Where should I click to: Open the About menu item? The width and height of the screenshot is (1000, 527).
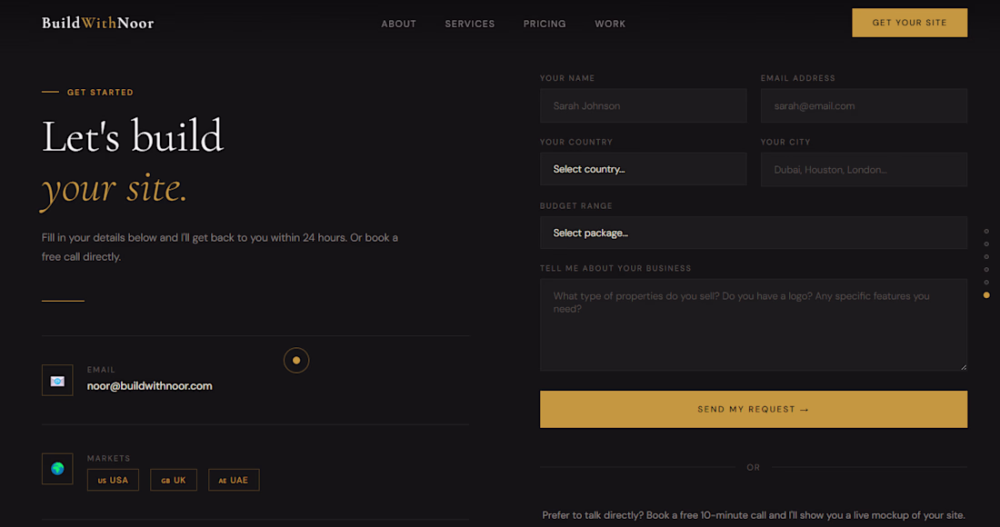pyautogui.click(x=398, y=24)
